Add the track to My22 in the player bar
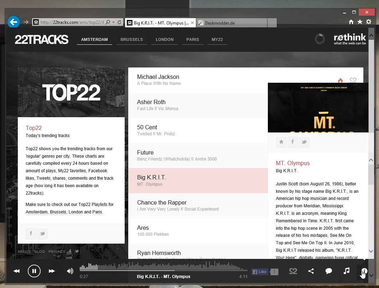Viewport: 379px width, 288px height. pyautogui.click(x=293, y=271)
